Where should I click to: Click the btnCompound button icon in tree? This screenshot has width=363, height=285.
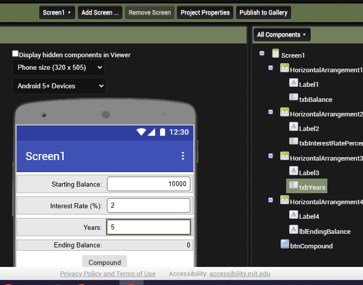pyautogui.click(x=285, y=244)
